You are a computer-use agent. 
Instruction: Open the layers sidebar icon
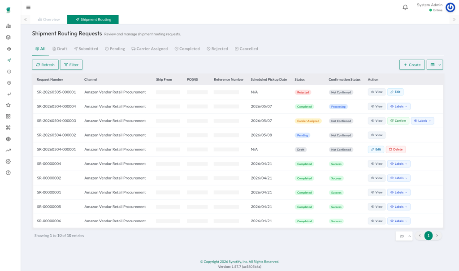pos(8,38)
